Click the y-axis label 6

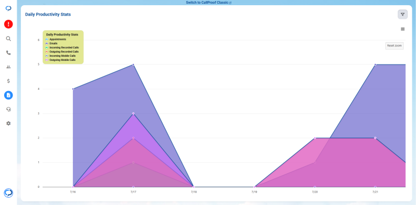click(38, 40)
